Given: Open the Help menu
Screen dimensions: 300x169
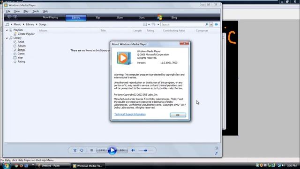Looking at the screenshot, I should 45,11.
